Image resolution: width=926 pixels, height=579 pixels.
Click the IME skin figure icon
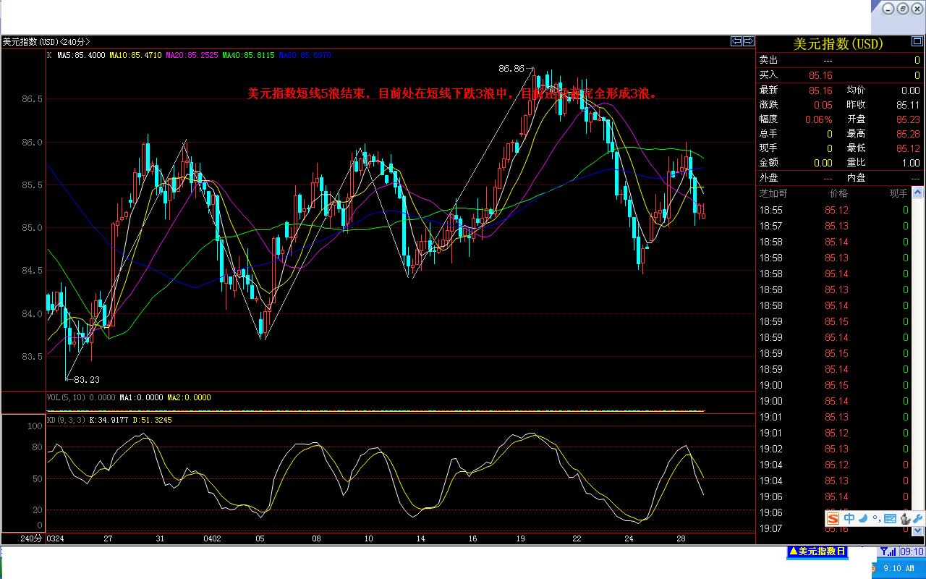coord(904,518)
